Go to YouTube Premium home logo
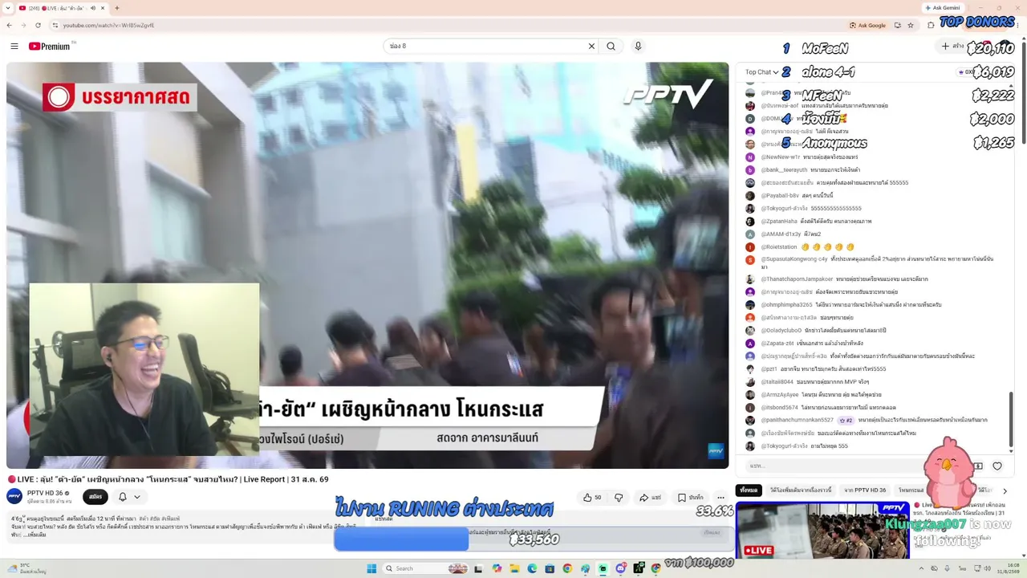This screenshot has height=578, width=1027. [x=50, y=47]
